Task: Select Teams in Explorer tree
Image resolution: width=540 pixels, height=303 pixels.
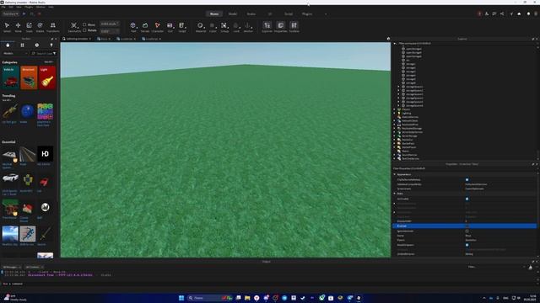Action: (405, 151)
